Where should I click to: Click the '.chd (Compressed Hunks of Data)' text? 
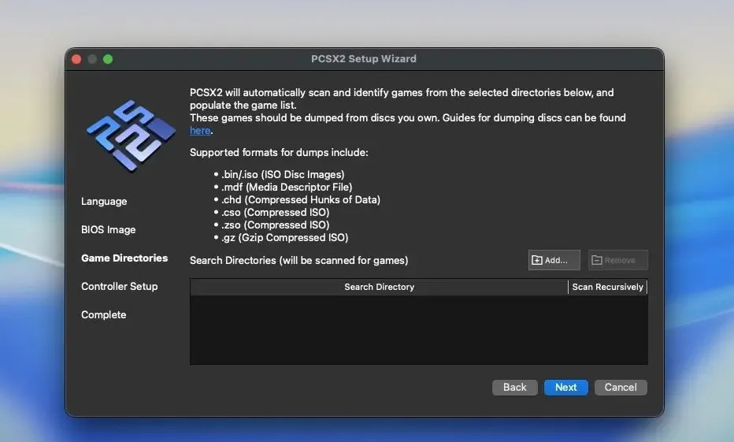click(301, 200)
